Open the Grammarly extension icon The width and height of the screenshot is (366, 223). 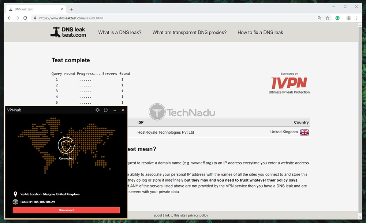(x=337, y=18)
